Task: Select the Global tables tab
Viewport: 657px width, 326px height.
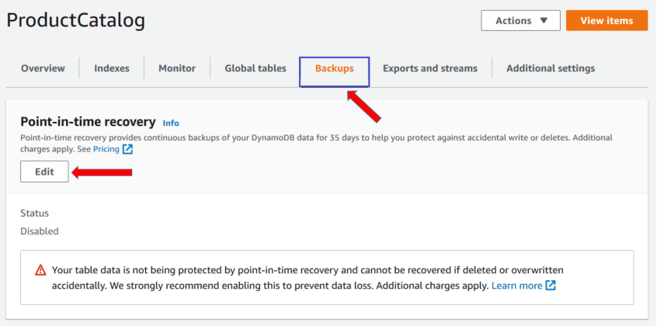Action: pos(255,68)
